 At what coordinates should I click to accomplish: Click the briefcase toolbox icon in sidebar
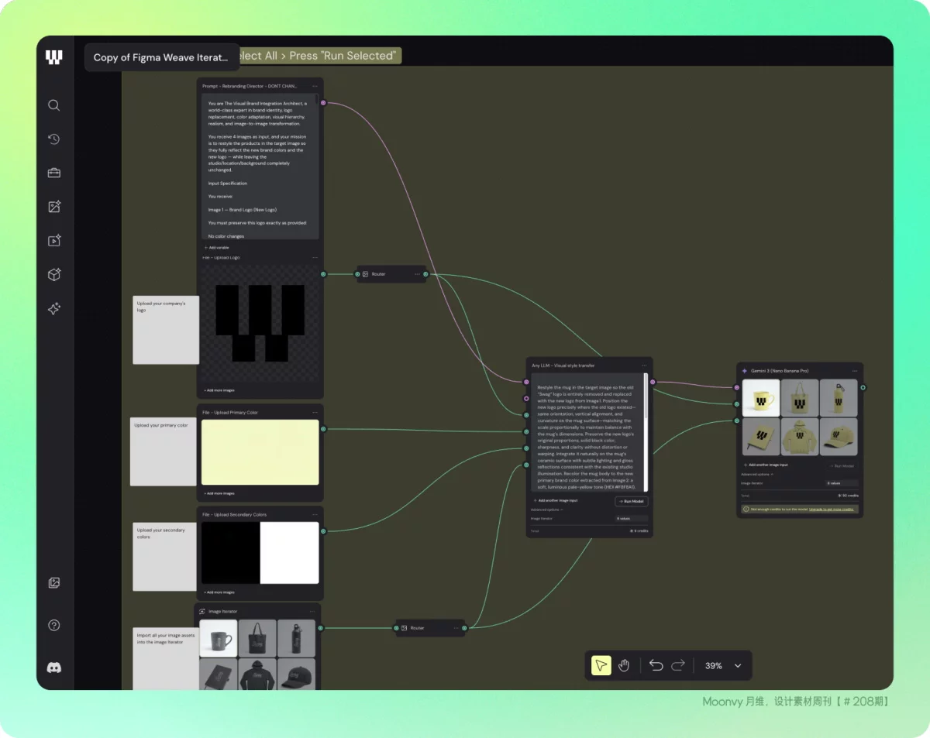tap(53, 173)
